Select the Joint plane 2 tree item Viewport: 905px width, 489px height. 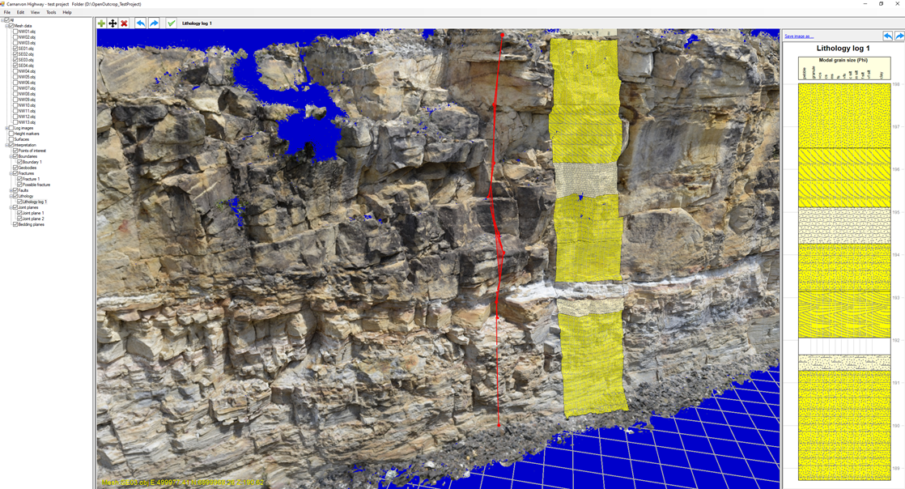(33, 219)
